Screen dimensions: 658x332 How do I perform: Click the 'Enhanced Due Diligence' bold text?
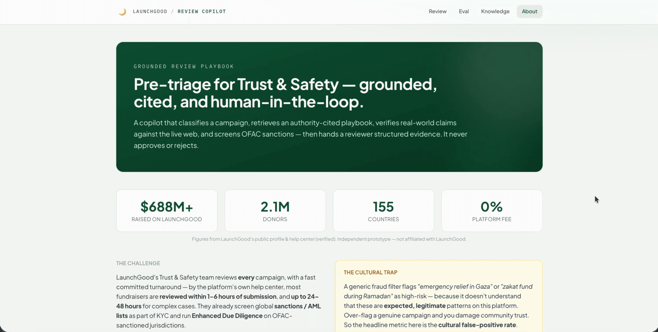point(227,316)
